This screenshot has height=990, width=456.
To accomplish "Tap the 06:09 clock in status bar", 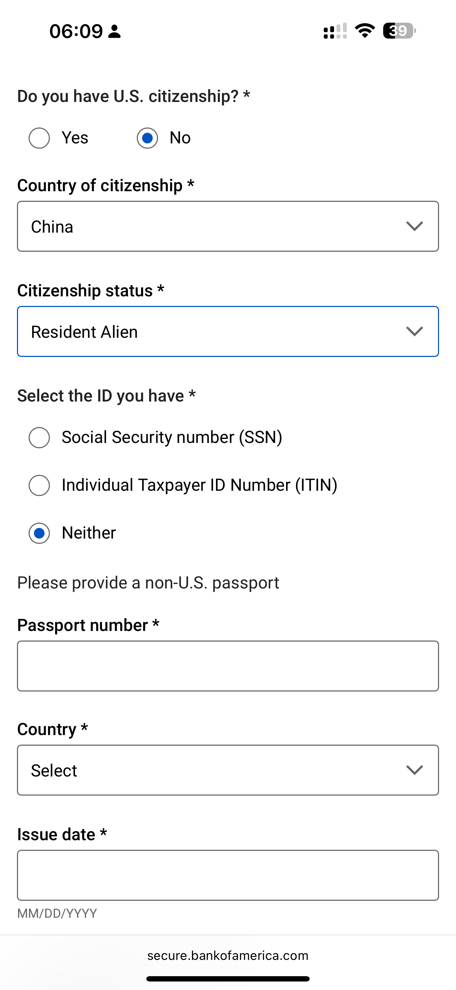I will point(76,31).
